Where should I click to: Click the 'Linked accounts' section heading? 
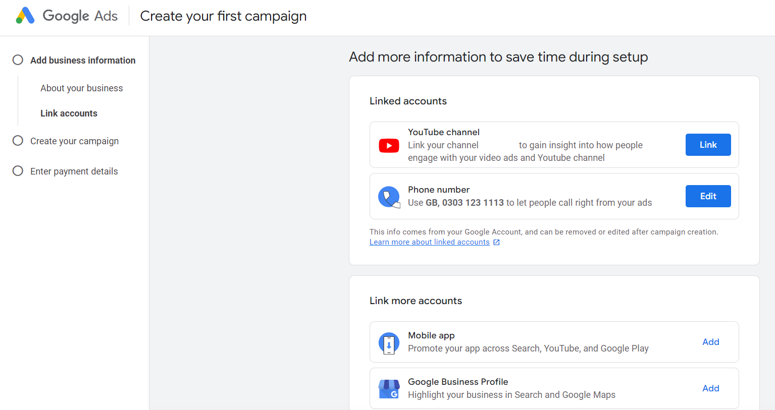pyautogui.click(x=408, y=101)
